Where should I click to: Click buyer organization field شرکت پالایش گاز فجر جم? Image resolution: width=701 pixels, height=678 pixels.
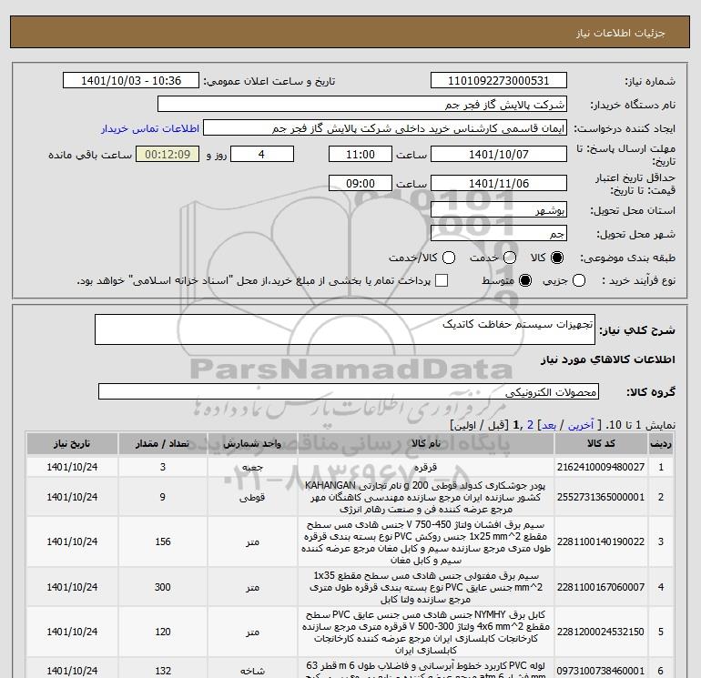[x=362, y=104]
